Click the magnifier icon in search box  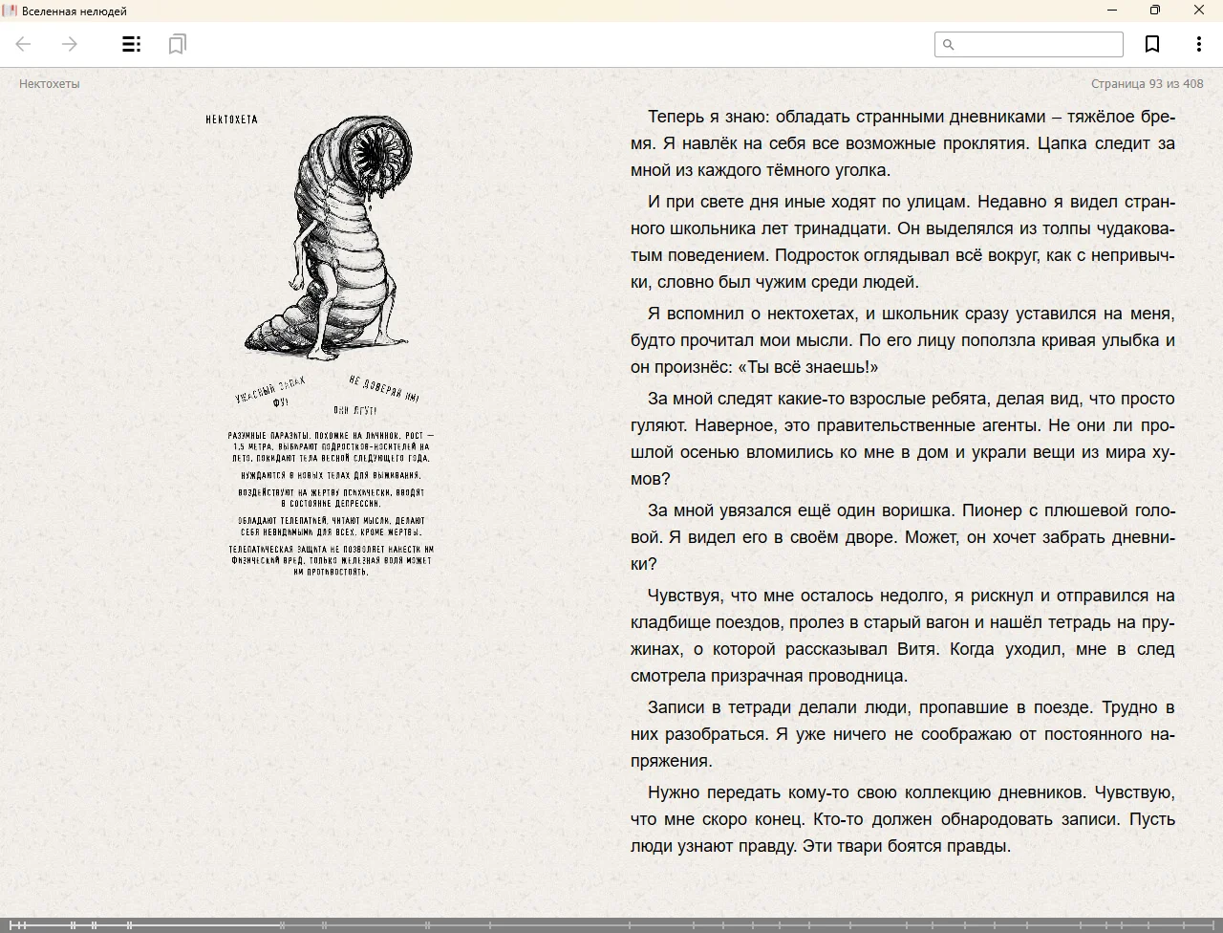948,44
